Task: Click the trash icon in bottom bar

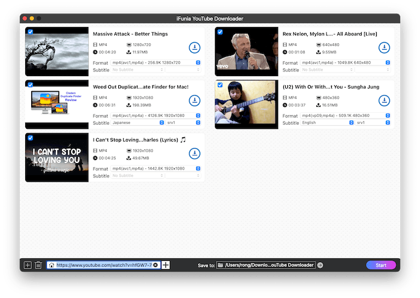Action: tap(38, 265)
